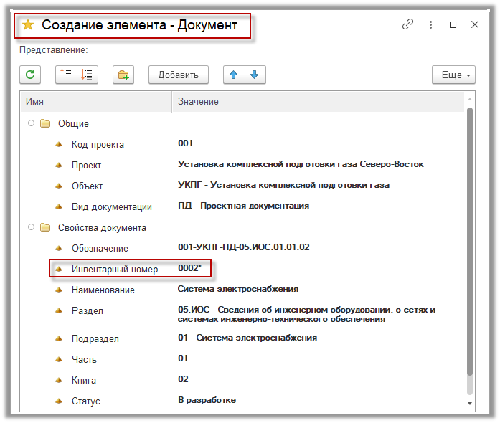Select the Наименование row

coord(242,290)
